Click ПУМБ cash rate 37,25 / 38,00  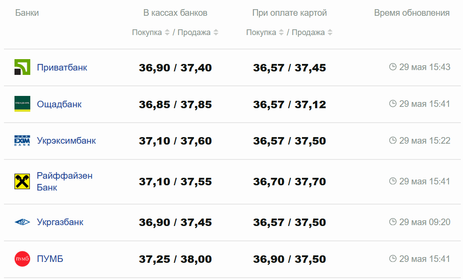click(175, 259)
